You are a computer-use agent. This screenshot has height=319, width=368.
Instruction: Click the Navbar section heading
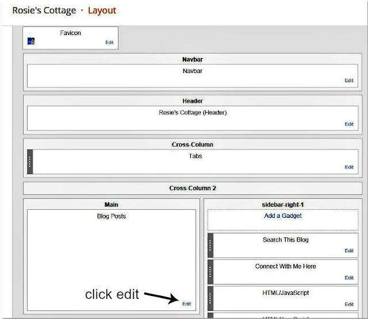pyautogui.click(x=193, y=59)
